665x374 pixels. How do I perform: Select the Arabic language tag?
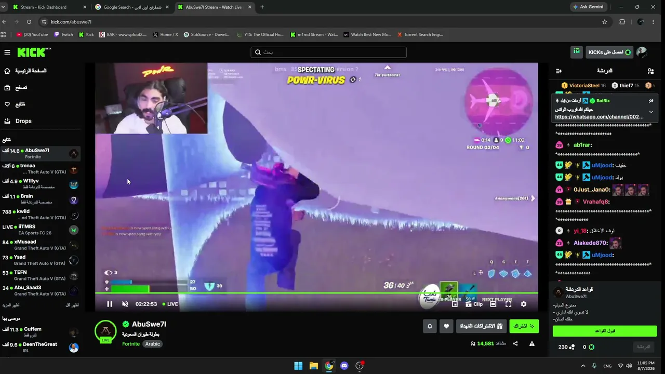(153, 344)
